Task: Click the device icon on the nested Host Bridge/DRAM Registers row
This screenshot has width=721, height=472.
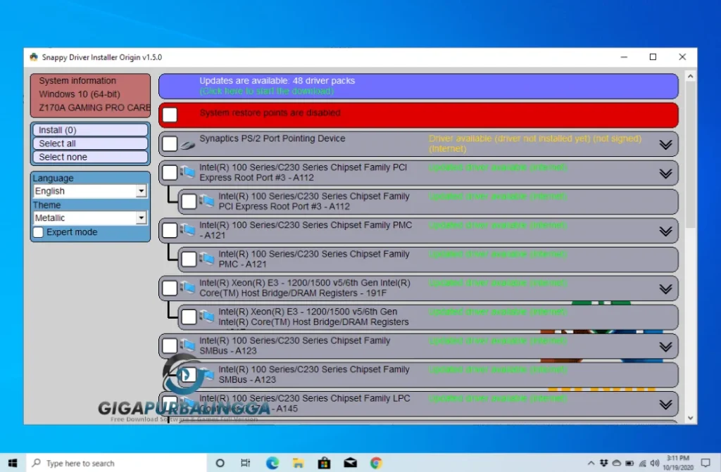Action: (206, 317)
